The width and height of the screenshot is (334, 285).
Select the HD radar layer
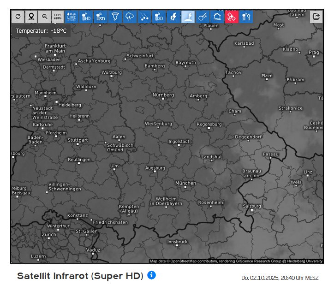click(x=86, y=17)
